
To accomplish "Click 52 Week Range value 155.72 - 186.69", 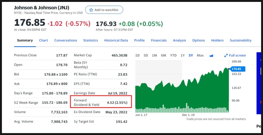I will point(55,102).
